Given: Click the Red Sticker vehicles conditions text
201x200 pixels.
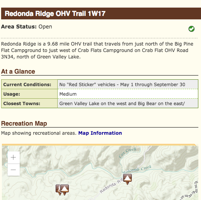Looking at the screenshot, I should click(122, 85).
